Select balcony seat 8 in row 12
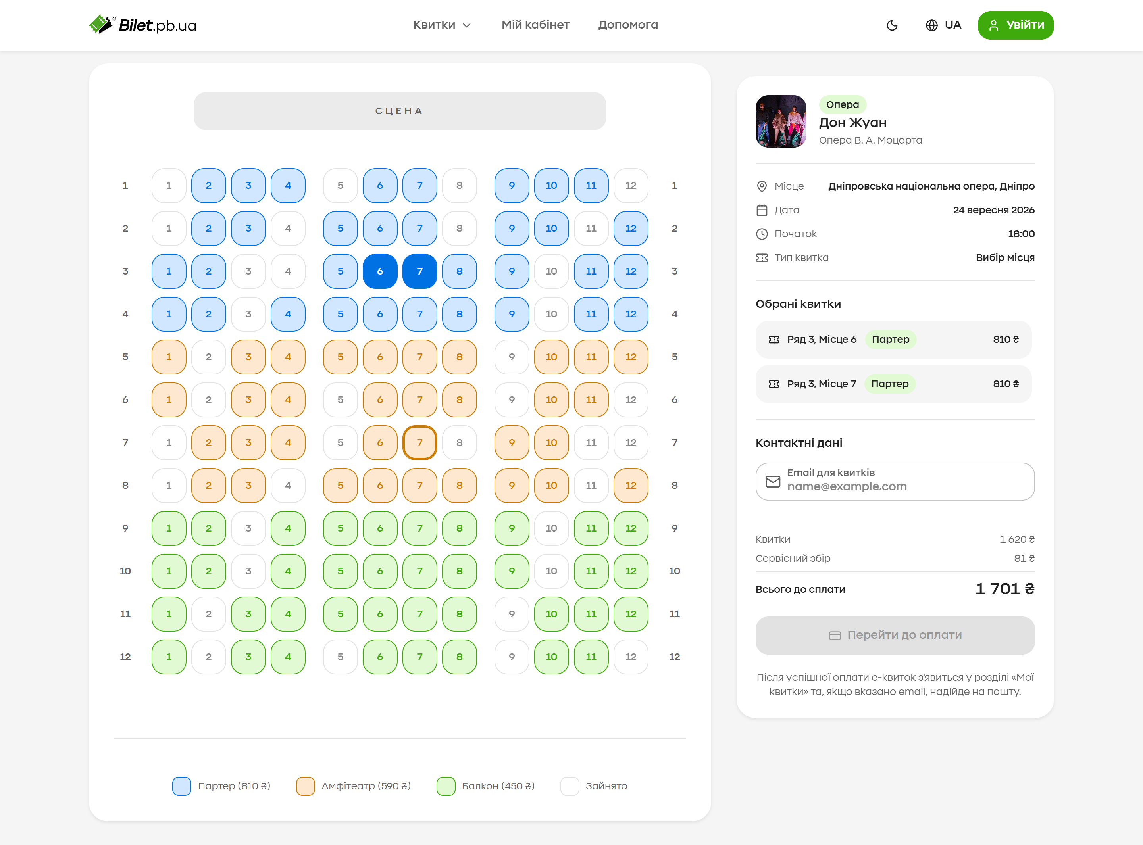1143x845 pixels. [460, 657]
